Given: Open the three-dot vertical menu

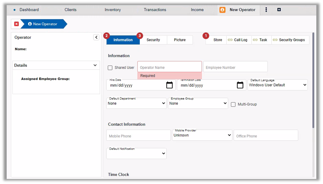Looking at the screenshot, I should pos(266,10).
